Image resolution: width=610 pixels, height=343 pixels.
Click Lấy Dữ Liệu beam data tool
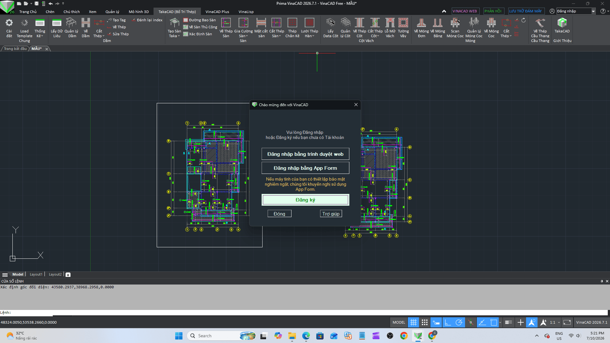pyautogui.click(x=57, y=28)
